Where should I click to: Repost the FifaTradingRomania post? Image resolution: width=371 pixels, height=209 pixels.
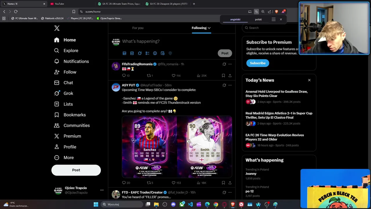149,75
